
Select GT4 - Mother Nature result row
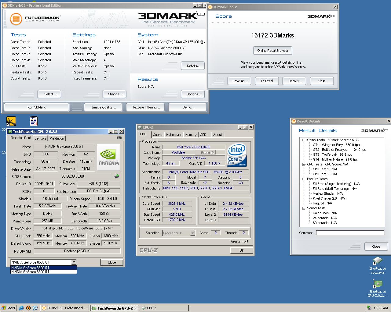tap(335, 159)
